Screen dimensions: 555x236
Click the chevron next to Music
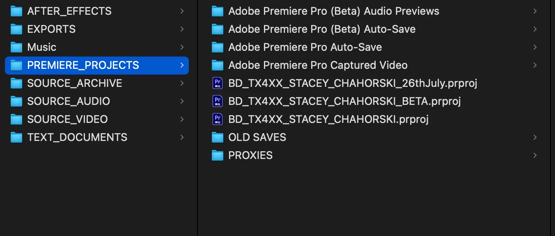click(182, 47)
